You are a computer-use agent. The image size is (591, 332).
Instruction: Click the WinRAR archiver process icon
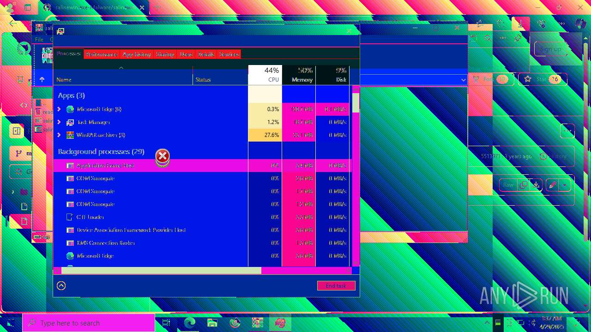[70, 135]
